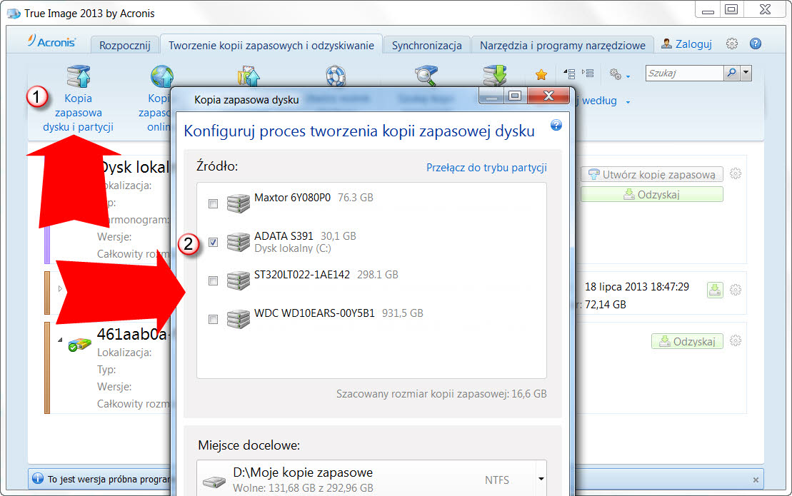792x496 pixels.
Task: Open gear options beside Utwórz kopię zapasową
Action: [x=736, y=174]
